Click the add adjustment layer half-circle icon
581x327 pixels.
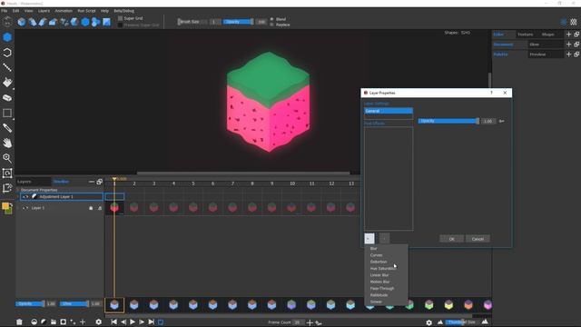(x=44, y=322)
